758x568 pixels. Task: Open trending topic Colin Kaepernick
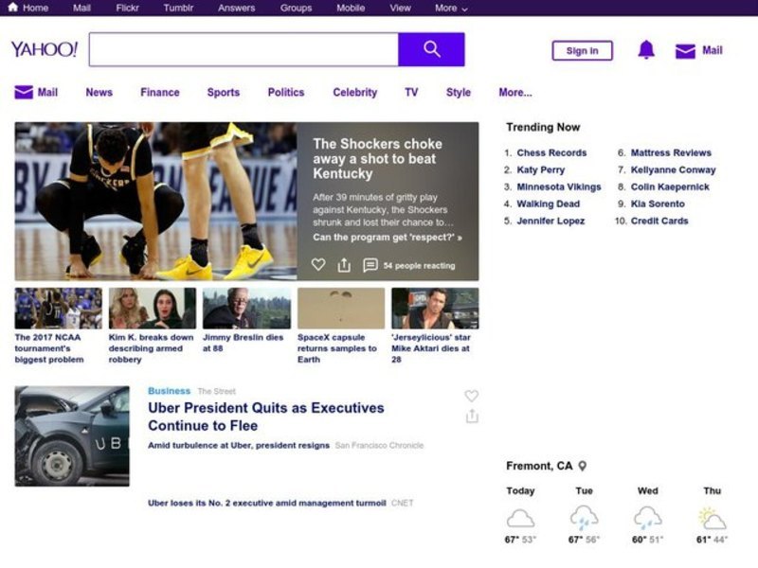[x=670, y=186]
